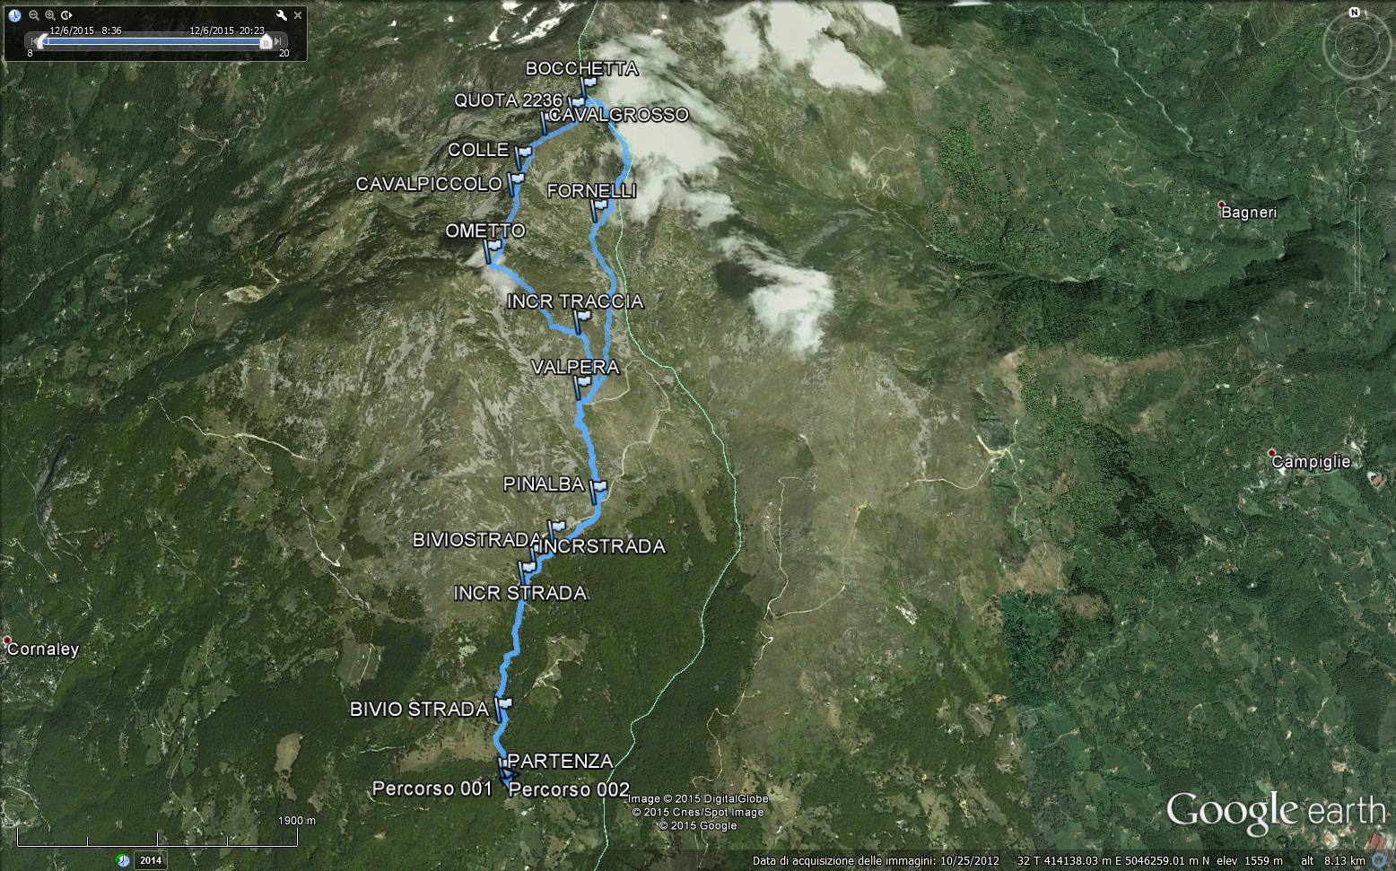1396x871 pixels.
Task: Select the FORNELLI waypoint flag
Action: click(x=598, y=209)
